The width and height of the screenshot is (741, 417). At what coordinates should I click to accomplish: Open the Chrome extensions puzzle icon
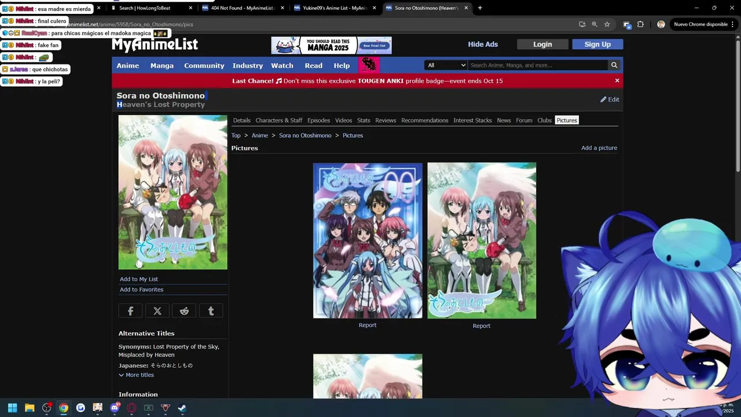(x=640, y=24)
